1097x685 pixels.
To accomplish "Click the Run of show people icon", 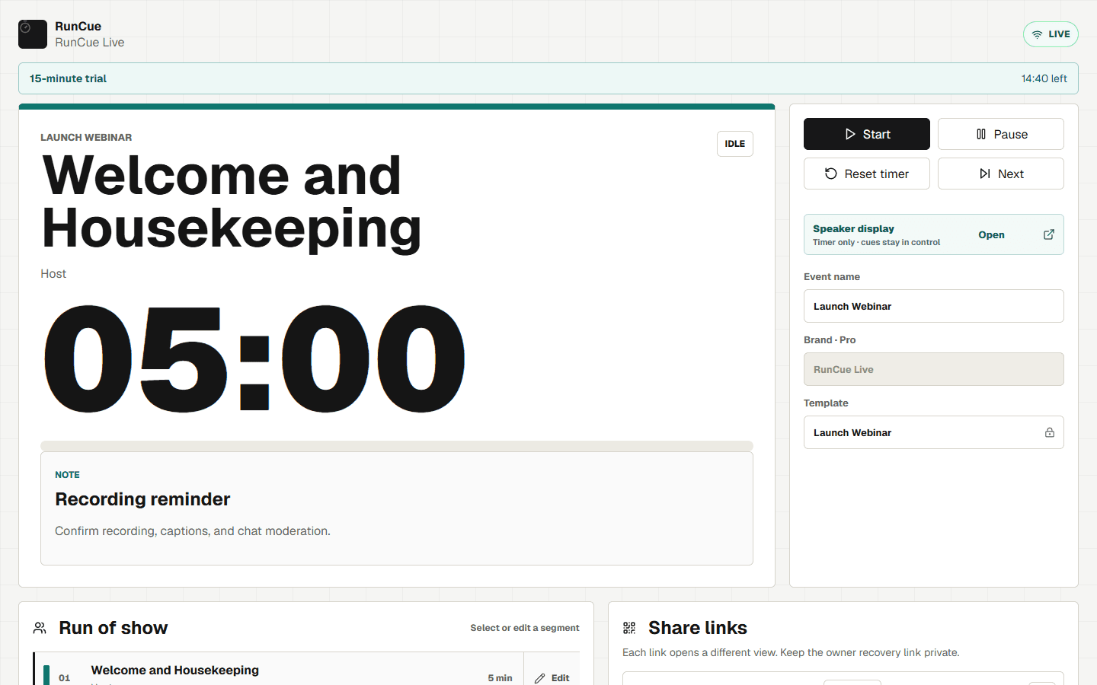I will [40, 628].
